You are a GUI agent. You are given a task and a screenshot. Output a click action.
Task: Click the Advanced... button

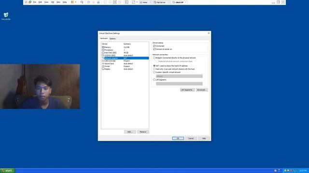(202, 90)
